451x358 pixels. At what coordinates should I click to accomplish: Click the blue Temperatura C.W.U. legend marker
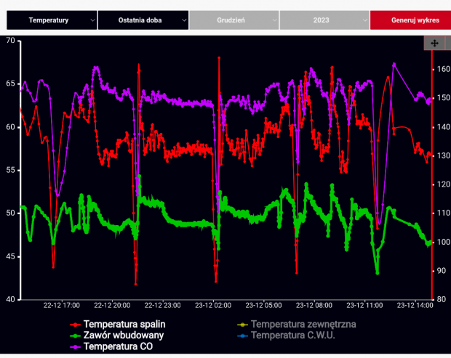pyautogui.click(x=243, y=335)
